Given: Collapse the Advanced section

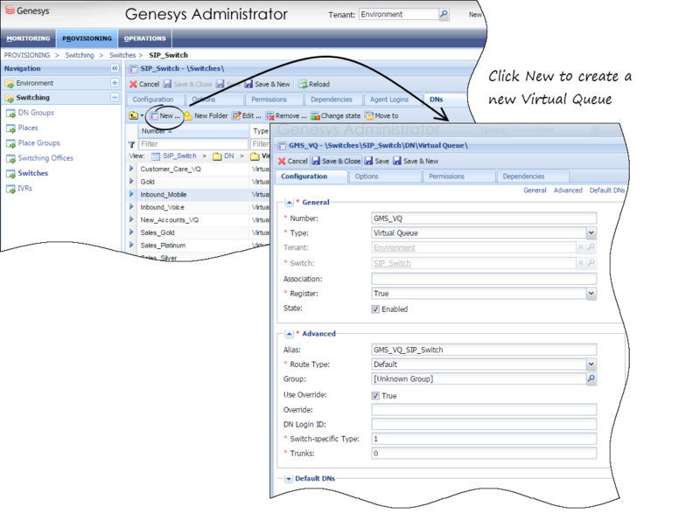Looking at the screenshot, I should click(290, 334).
